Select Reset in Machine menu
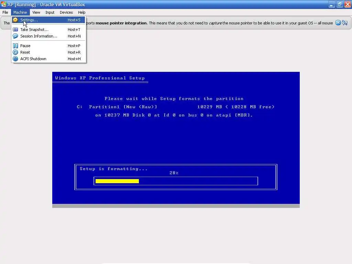Image resolution: width=352 pixels, height=264 pixels. (x=48, y=52)
